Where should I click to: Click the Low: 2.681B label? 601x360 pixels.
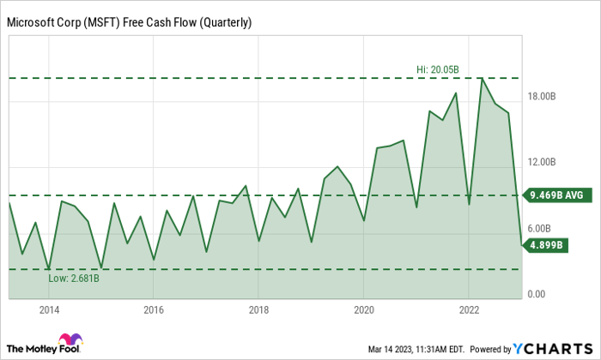[x=74, y=278]
